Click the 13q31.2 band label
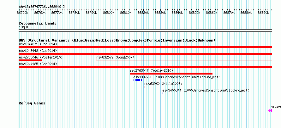 pos(26,27)
